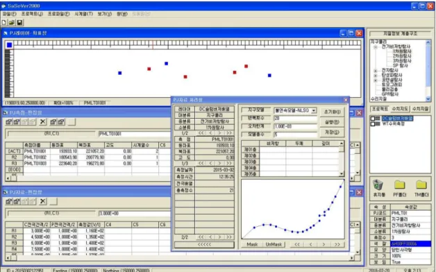Expand the 탄성파탐사 tree node
Screen dimensions: 436x272
[376, 75]
